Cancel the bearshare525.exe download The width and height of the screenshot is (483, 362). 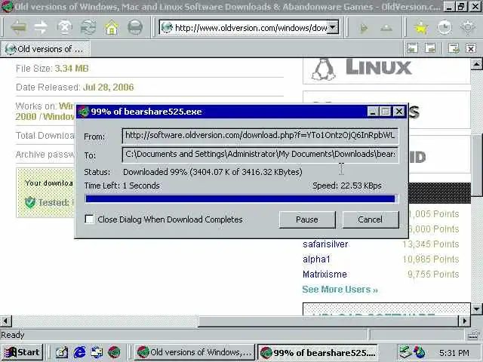click(371, 219)
